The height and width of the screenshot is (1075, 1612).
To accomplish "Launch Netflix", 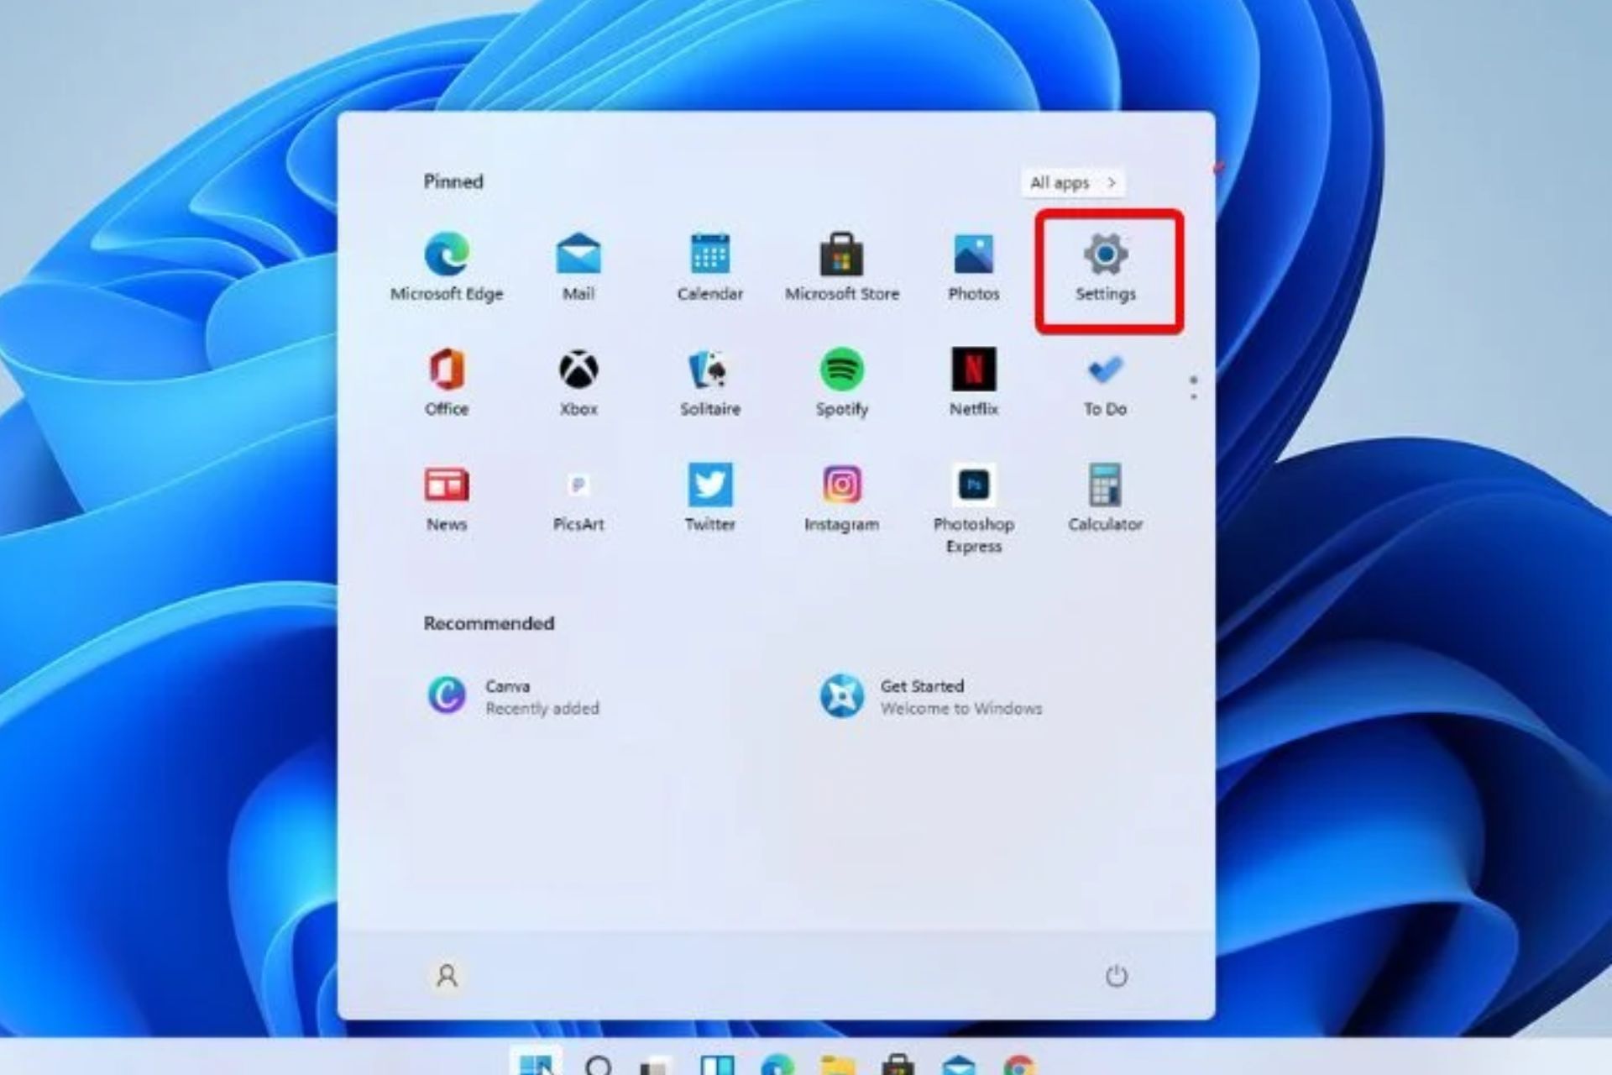I will [x=974, y=382].
